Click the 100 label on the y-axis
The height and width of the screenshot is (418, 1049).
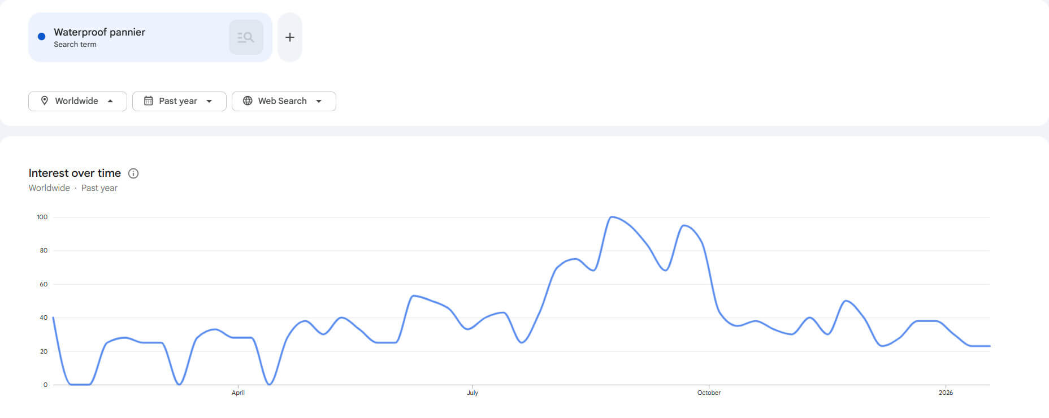[42, 217]
